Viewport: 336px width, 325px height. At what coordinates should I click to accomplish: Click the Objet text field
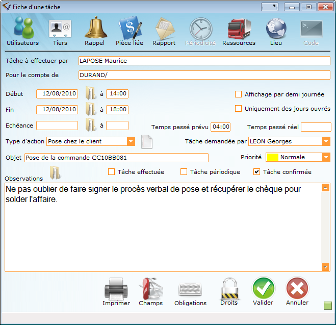click(116, 158)
